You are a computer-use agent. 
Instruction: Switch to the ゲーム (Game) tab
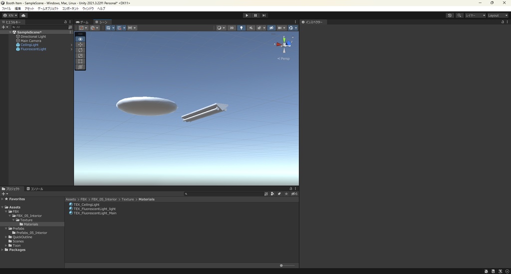[x=82, y=22]
